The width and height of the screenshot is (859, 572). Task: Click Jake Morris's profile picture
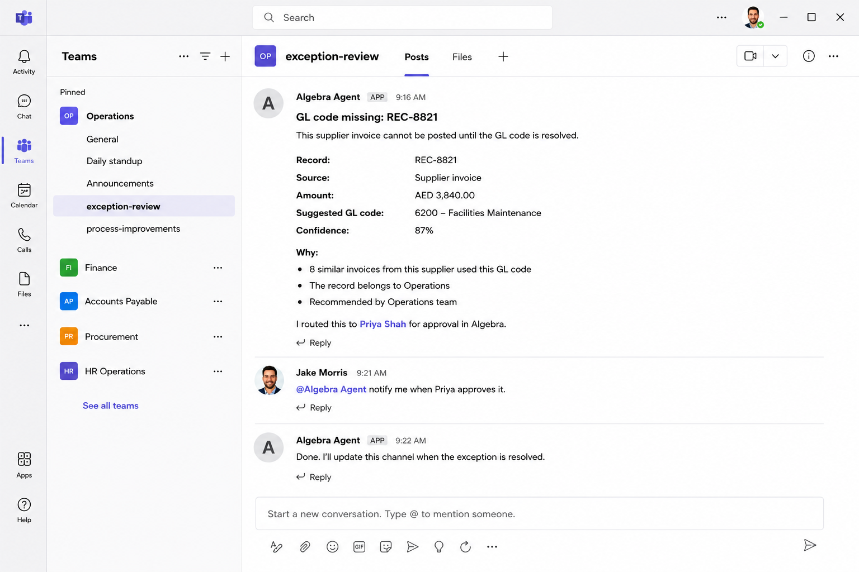click(269, 380)
